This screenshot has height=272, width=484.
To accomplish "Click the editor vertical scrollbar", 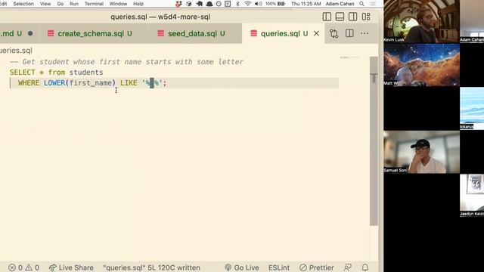I will [x=374, y=141].
